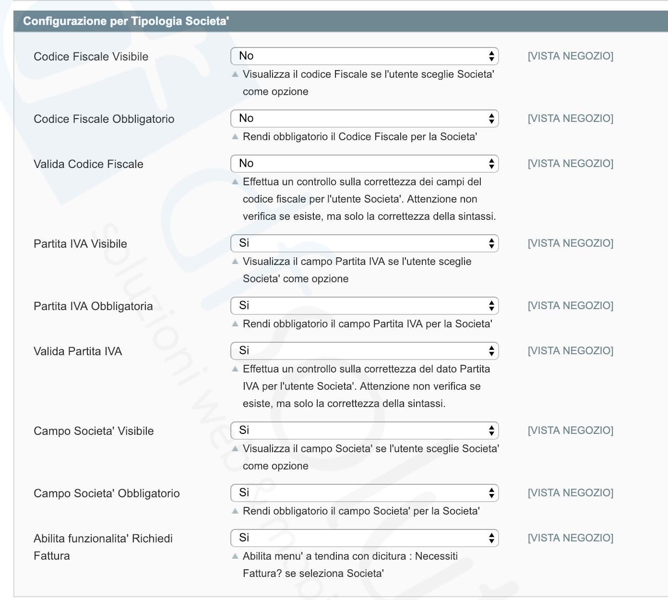
Task: Click VISTA NEGOZIO beside Codice Fiscale Obbligatorio
Action: (x=571, y=119)
